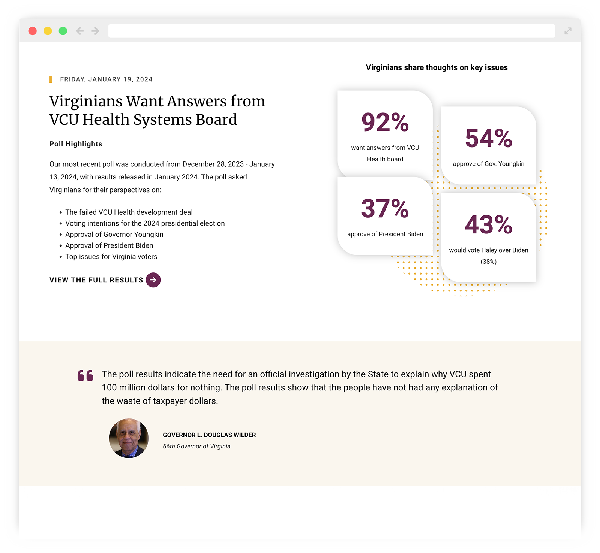Select the 37% President Biden approval card
The height and width of the screenshot is (553, 600).
click(385, 216)
